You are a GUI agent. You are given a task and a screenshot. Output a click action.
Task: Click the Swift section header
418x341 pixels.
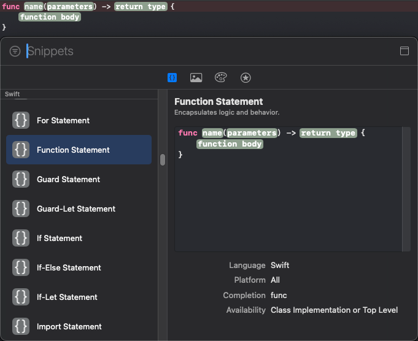[x=12, y=94]
